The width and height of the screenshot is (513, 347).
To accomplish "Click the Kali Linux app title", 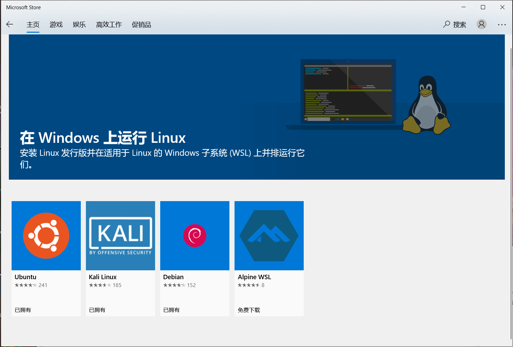I will pyautogui.click(x=103, y=277).
